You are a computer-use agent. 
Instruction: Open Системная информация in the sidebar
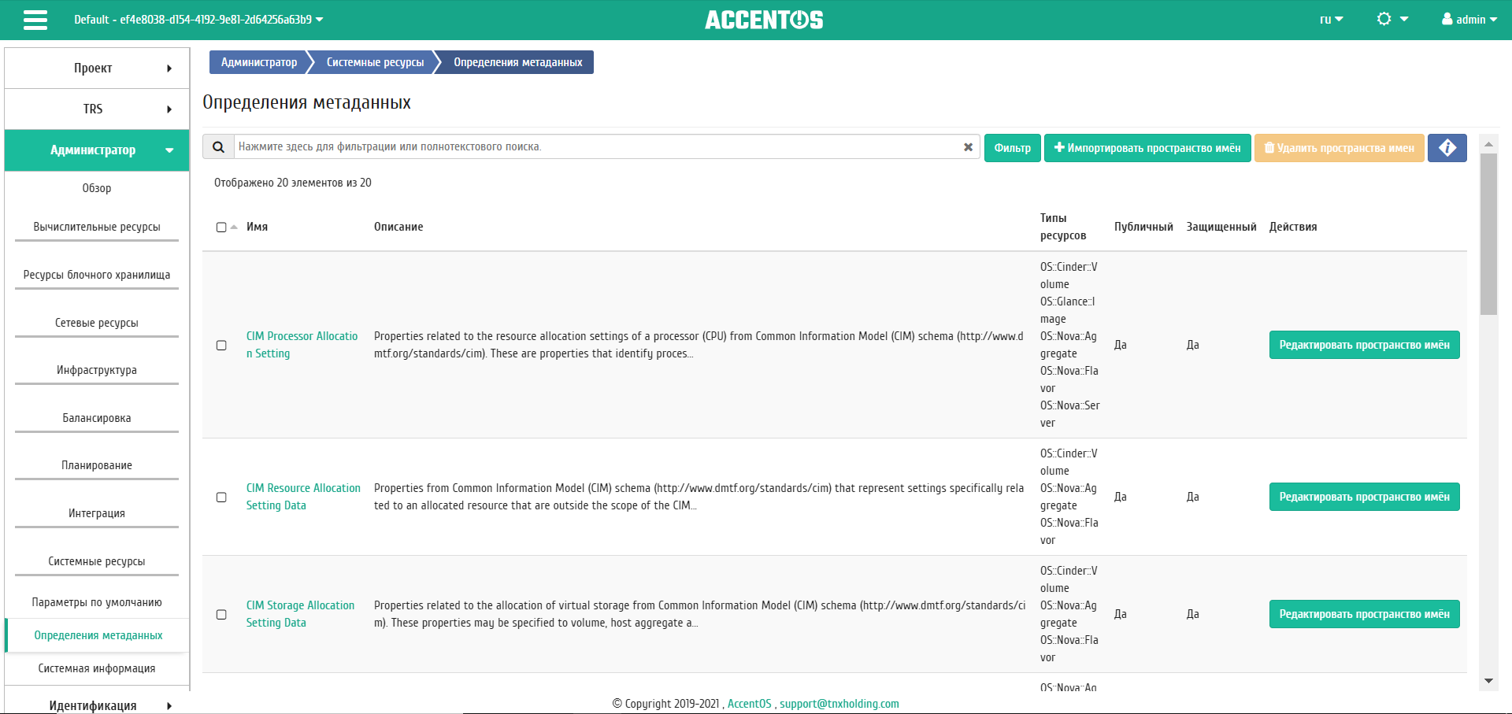97,668
